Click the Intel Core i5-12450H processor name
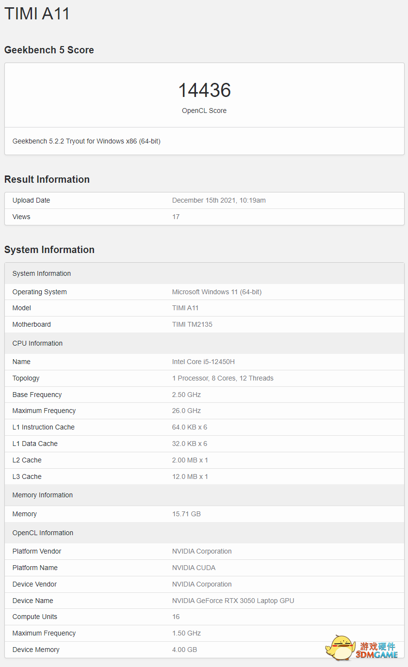 point(203,362)
